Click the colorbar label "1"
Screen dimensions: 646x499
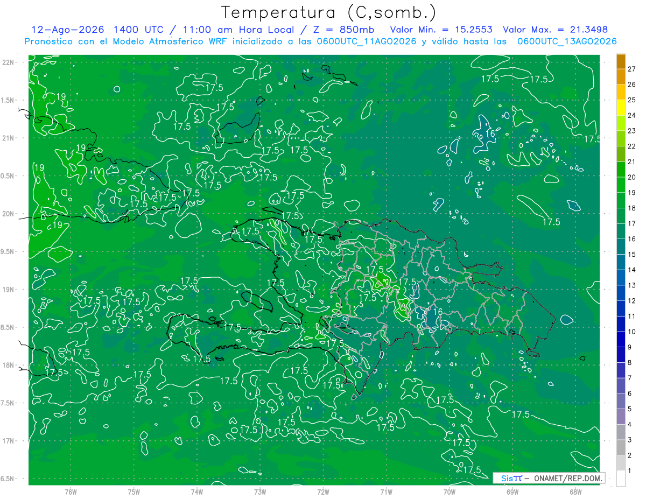630,471
